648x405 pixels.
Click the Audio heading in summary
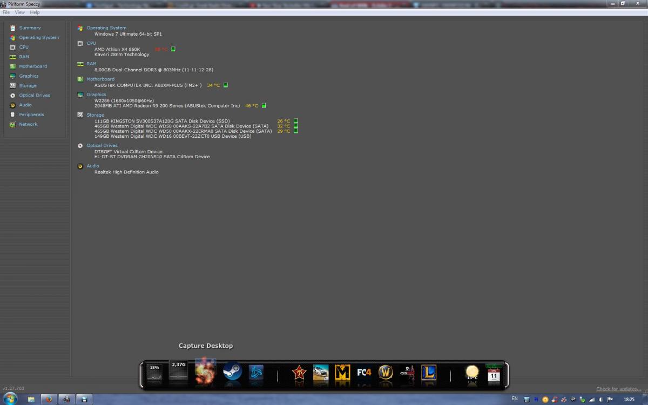tap(93, 166)
